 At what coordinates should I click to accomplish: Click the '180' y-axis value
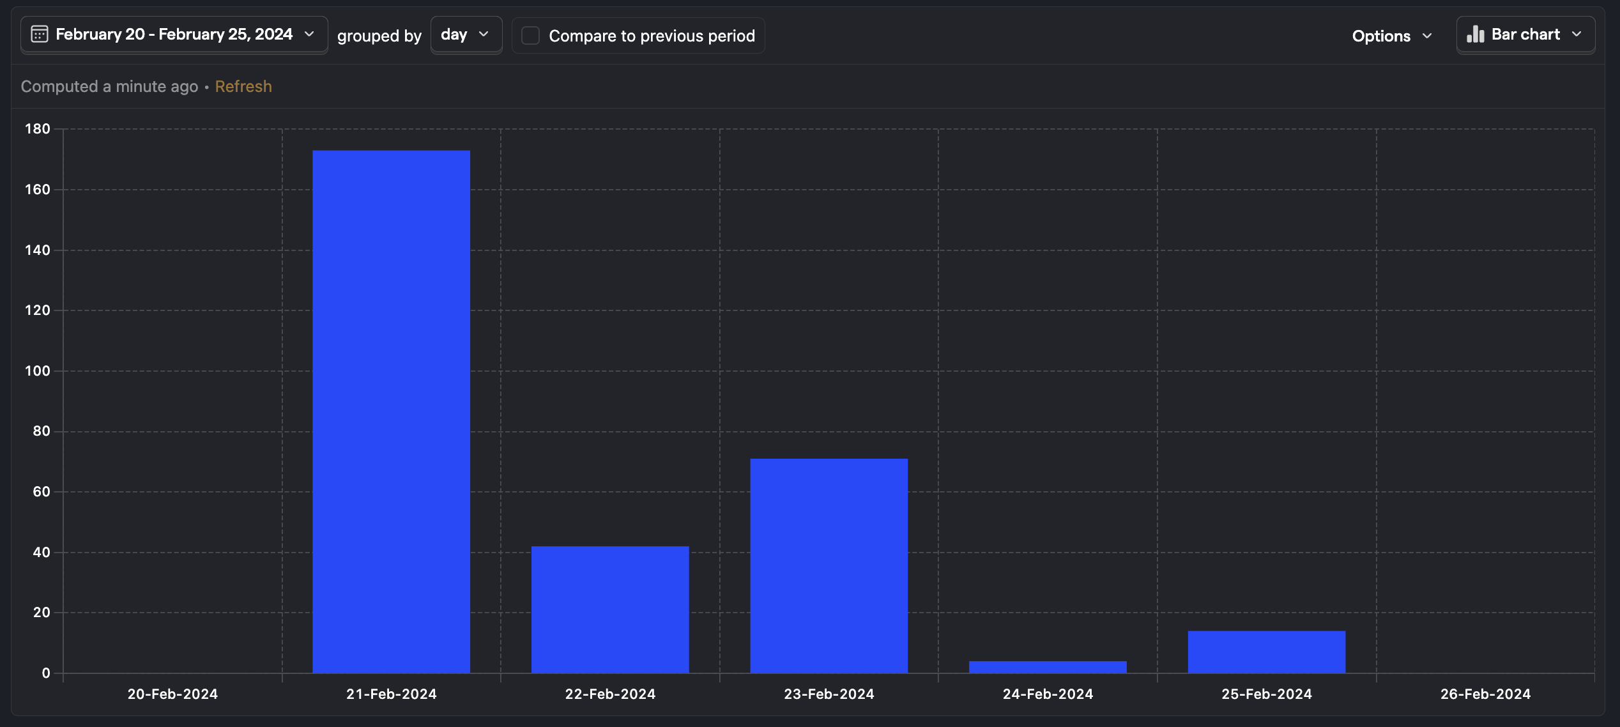click(38, 129)
